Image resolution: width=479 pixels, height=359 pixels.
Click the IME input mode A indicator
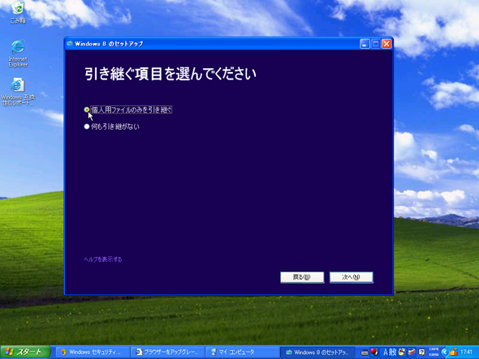pos(385,353)
